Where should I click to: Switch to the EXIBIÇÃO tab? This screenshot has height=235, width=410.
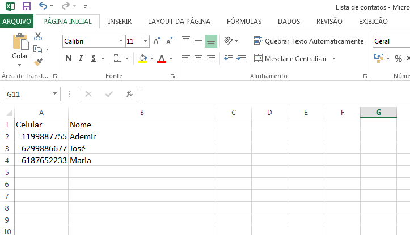[373, 22]
